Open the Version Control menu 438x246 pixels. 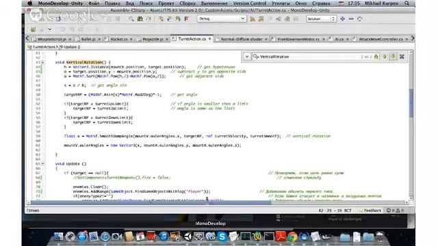point(249,3)
